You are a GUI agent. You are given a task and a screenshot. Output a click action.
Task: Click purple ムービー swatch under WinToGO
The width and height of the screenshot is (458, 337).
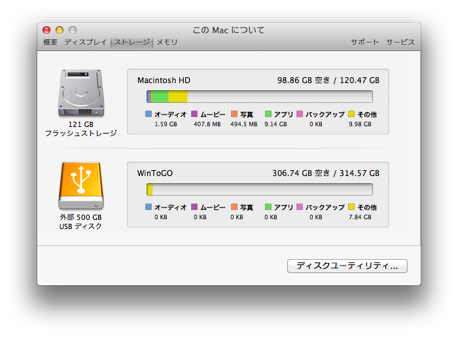[194, 207]
